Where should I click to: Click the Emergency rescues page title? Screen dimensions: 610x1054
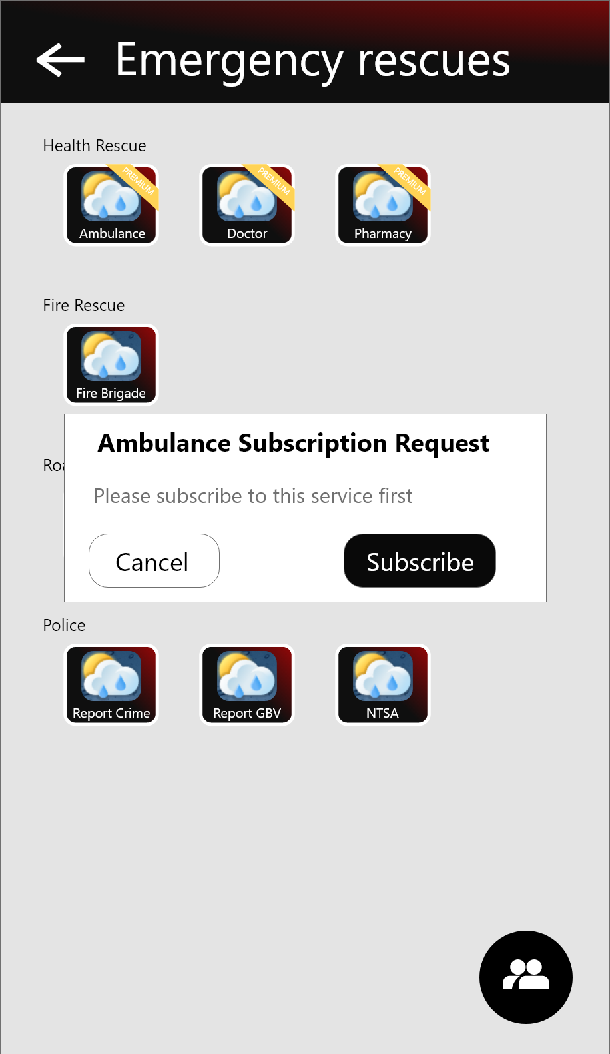[x=313, y=61]
